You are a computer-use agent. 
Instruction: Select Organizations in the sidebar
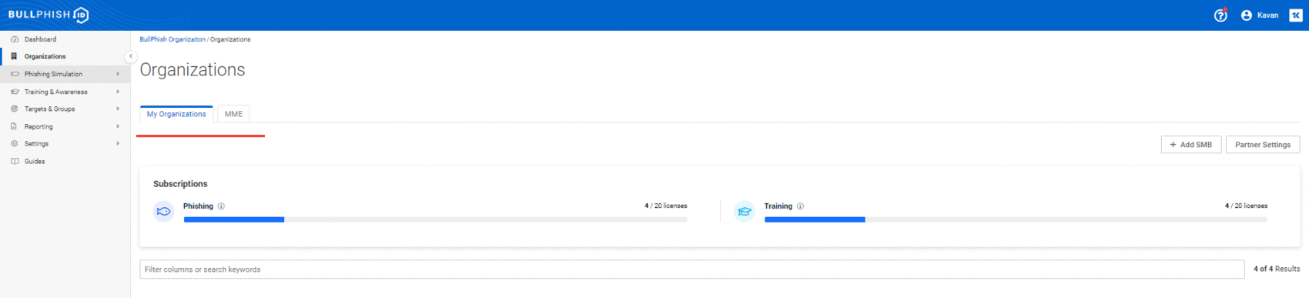[65, 56]
